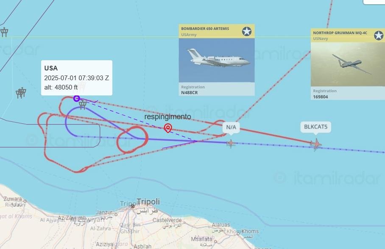
Task: Click the Bombardier 650 Artemis aircraft photo
Action: [x=217, y=60]
